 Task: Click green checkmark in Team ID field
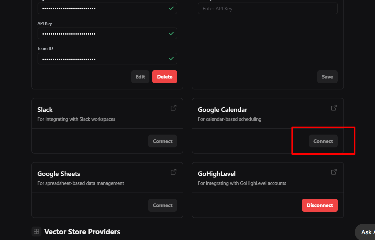[x=171, y=59]
